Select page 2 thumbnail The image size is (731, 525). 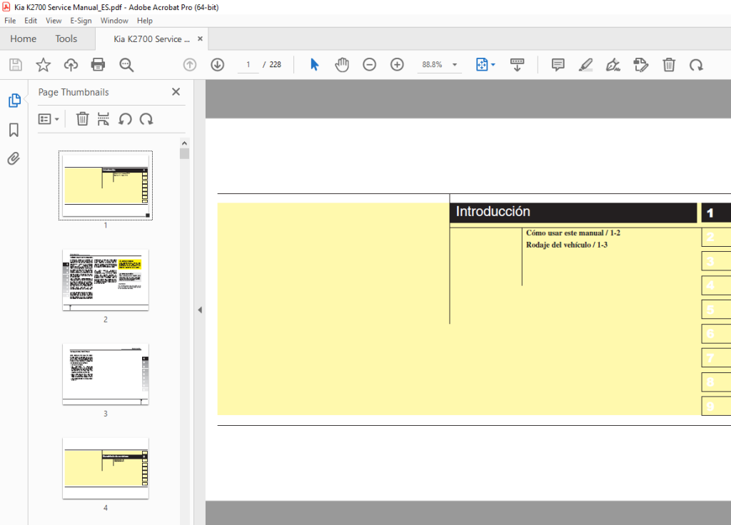106,280
